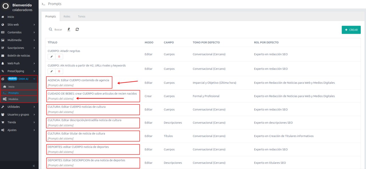
Task: Switch to the Tonos tab
Action: click(81, 16)
